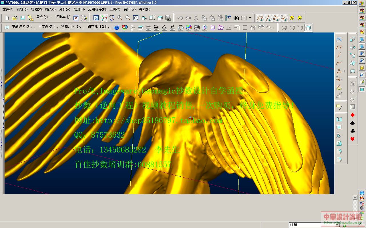Click the repaint screen icon
The height and width of the screenshot is (228, 366).
[96, 18]
